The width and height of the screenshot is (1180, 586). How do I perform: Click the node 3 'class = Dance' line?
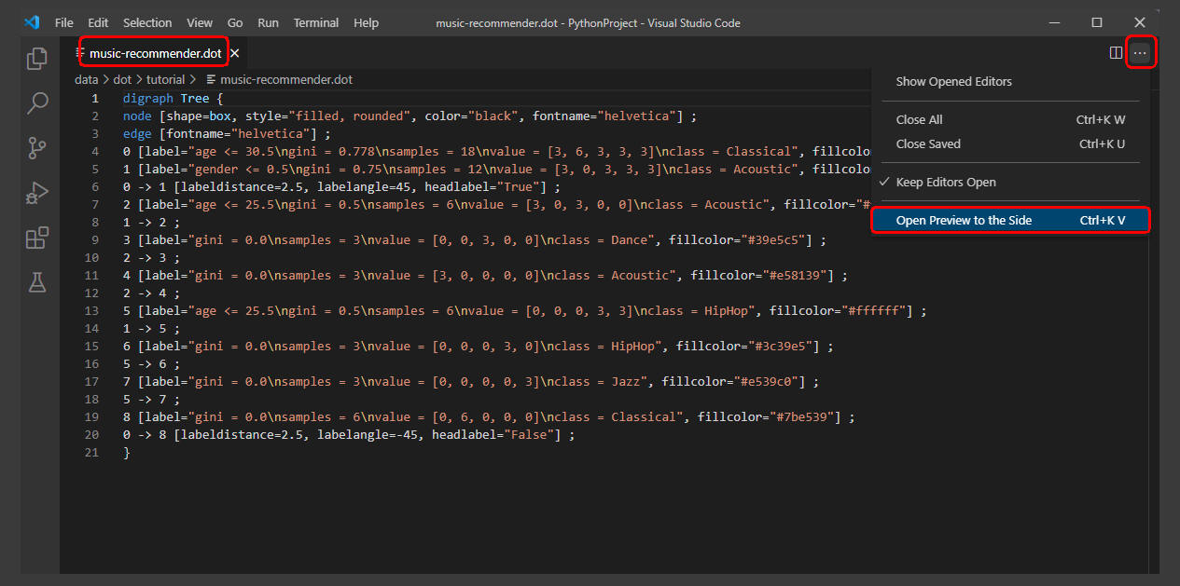click(x=475, y=239)
